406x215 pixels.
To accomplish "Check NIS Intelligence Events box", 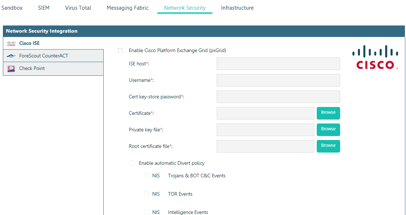I will pos(146,212).
